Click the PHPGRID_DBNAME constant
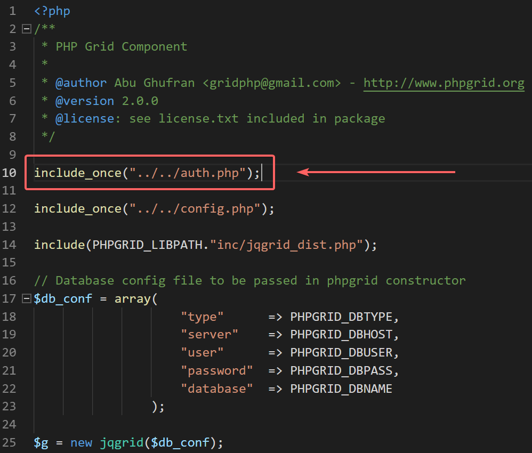 341,389
